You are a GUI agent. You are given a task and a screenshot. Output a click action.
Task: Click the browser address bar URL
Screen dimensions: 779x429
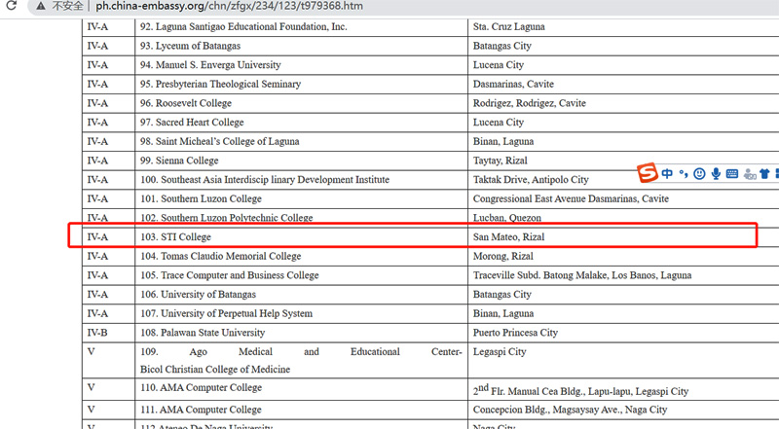pyautogui.click(x=229, y=6)
